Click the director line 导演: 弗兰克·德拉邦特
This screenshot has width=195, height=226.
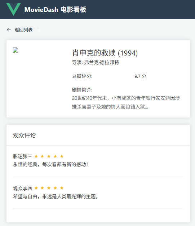(96, 62)
